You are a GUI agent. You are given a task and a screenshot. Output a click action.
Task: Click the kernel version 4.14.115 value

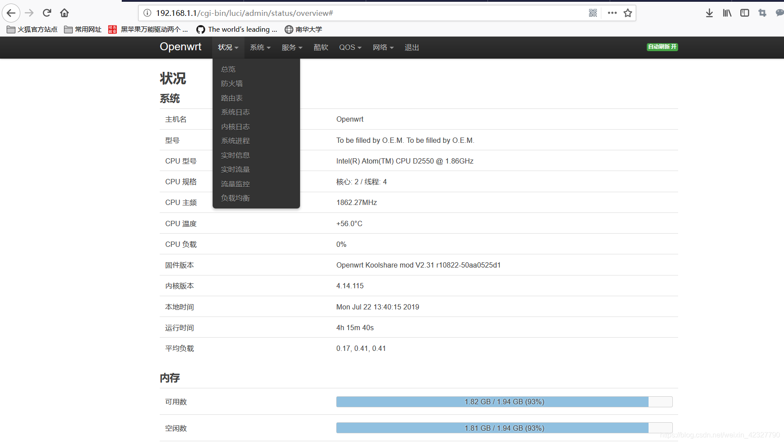pyautogui.click(x=350, y=286)
